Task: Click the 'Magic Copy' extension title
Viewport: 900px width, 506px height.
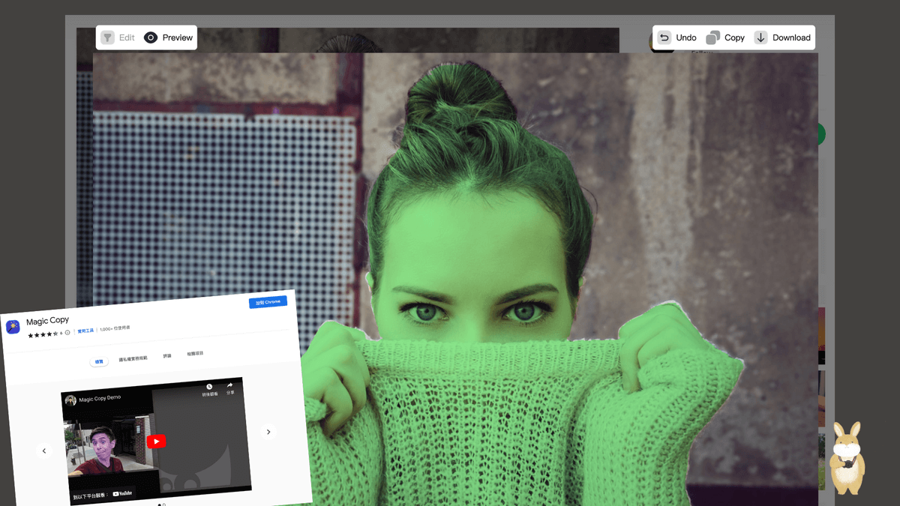Action: [47, 321]
